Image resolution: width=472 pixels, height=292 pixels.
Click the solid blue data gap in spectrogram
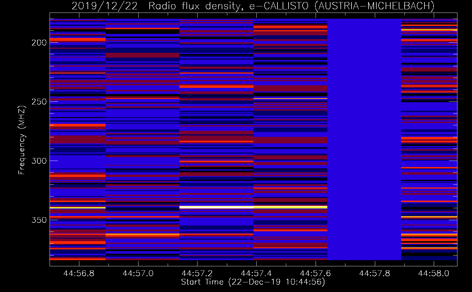click(x=364, y=139)
